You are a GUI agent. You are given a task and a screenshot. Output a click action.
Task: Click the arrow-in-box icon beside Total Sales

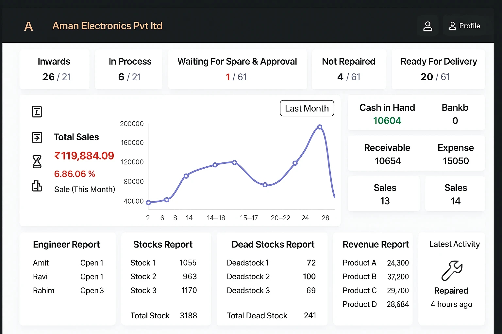point(37,137)
